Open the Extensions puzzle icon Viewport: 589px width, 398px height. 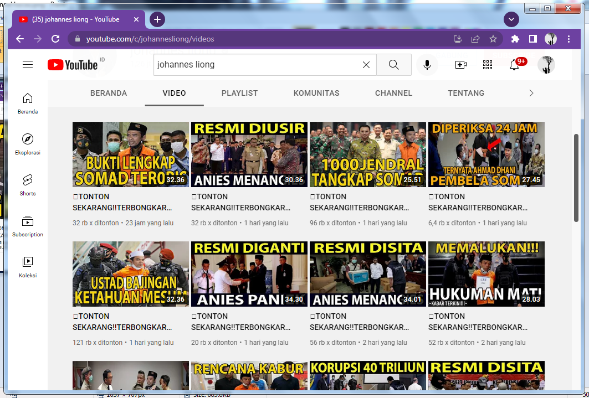[515, 39]
